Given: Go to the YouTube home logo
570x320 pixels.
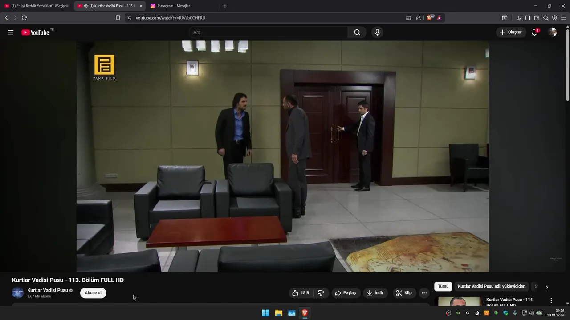Looking at the screenshot, I should [x=35, y=32].
